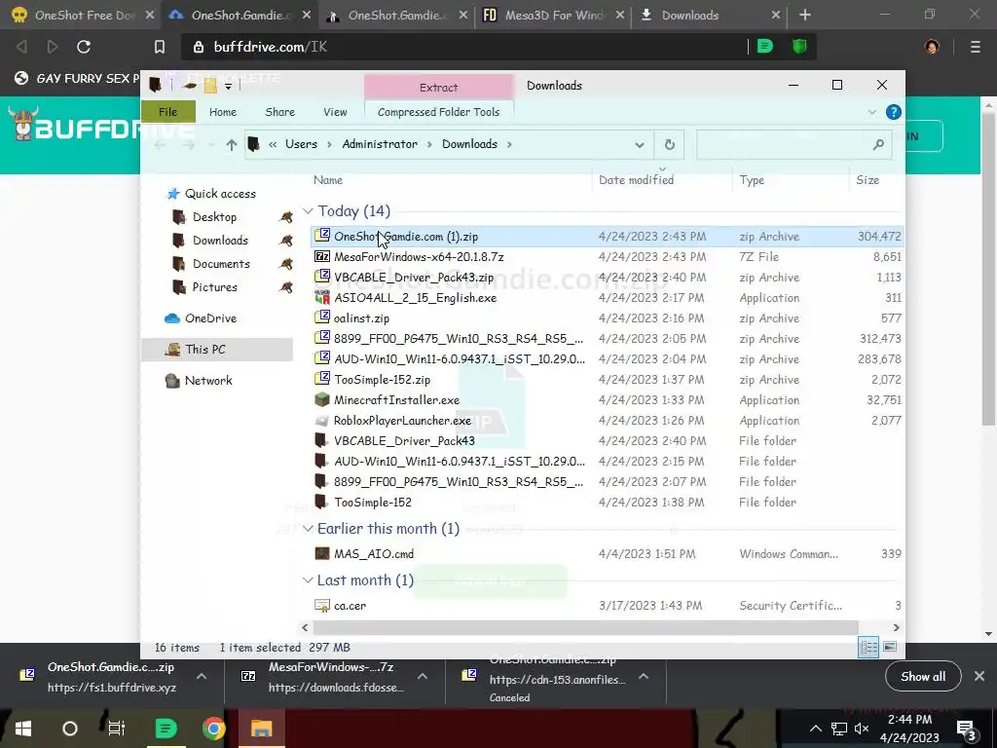Select the oalinst.zip file
997x748 pixels.
(361, 318)
